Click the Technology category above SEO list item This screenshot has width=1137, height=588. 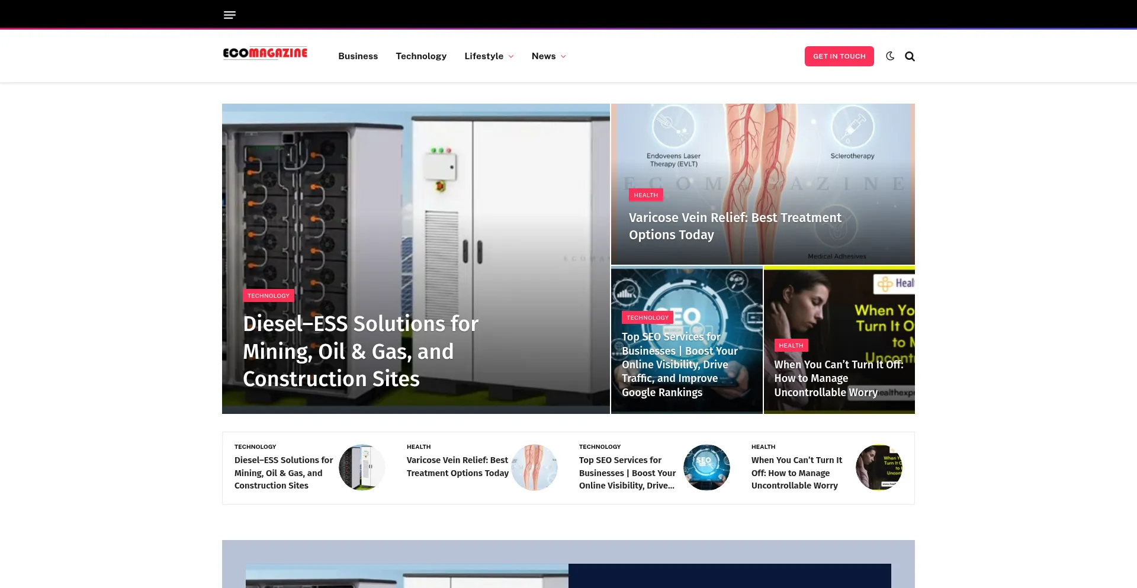[600, 446]
